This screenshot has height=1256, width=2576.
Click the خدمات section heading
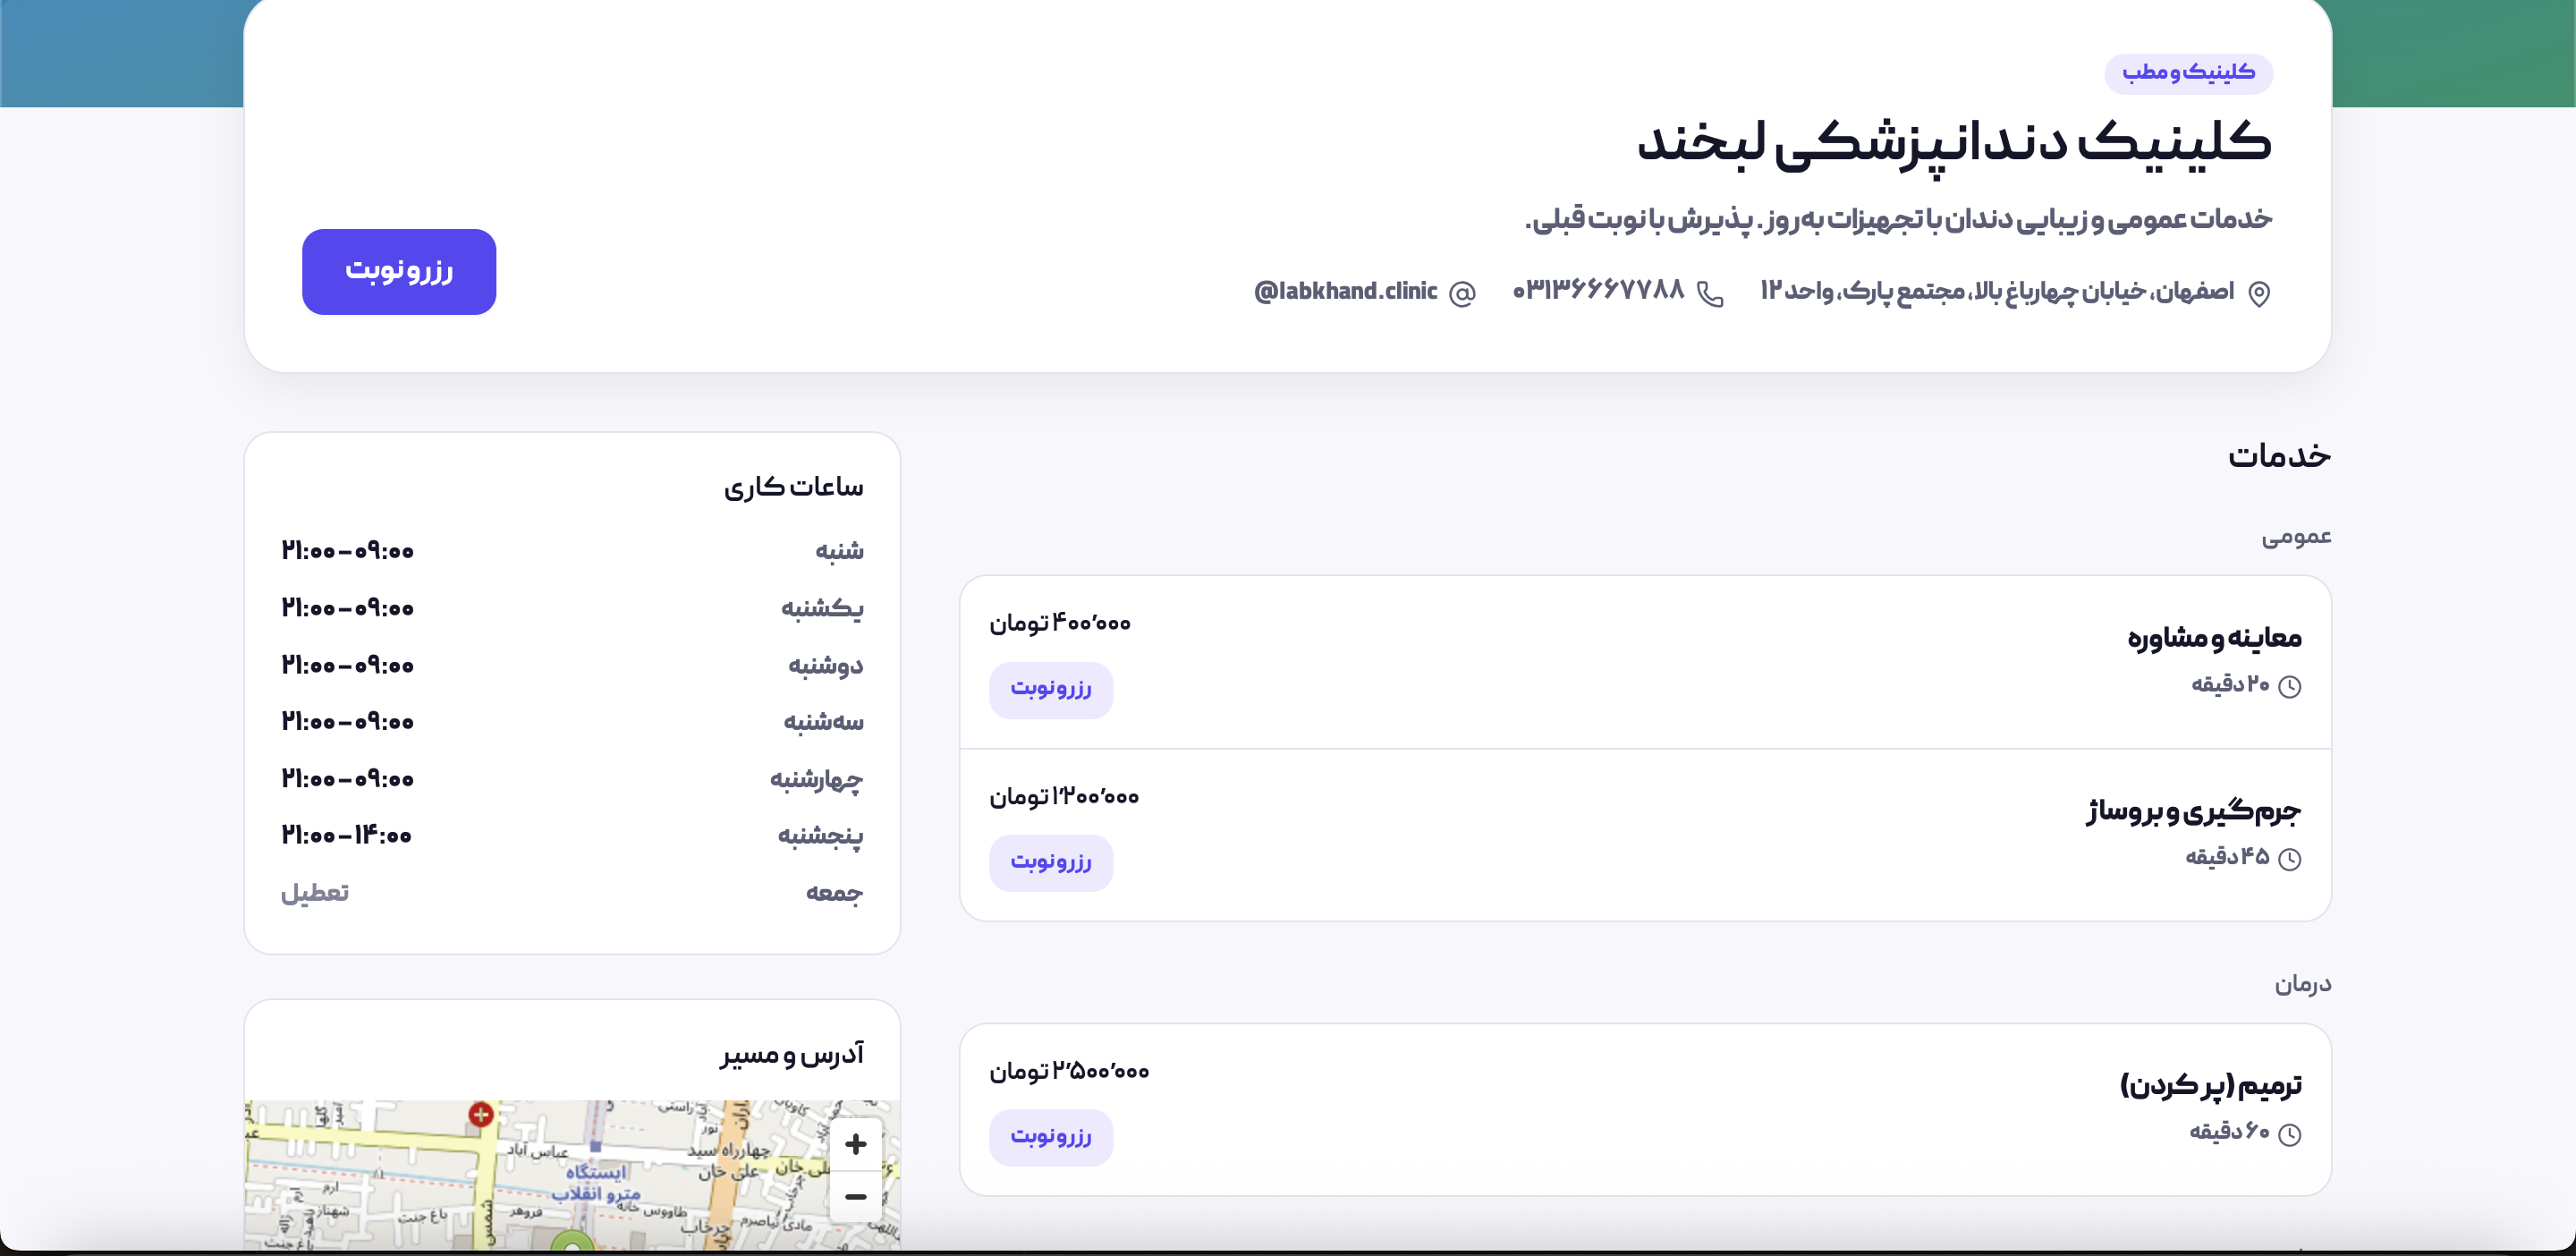(x=2279, y=456)
